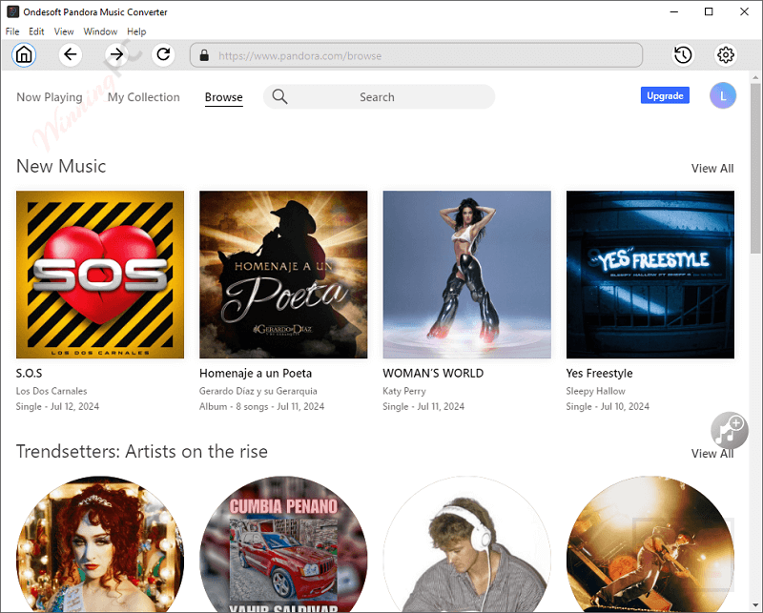
Task: Go back with the left arrow button
Action: 70,54
